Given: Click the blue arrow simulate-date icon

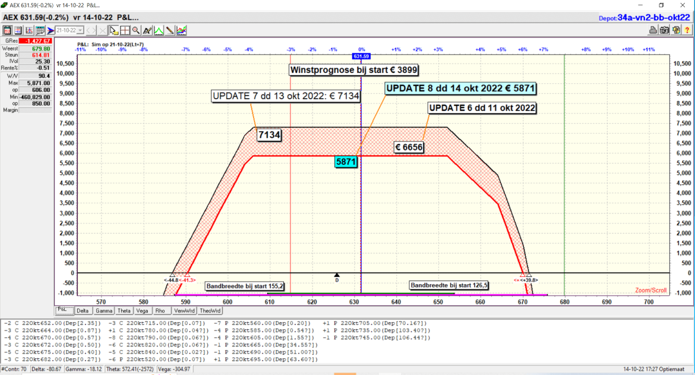Looking at the screenshot, I should coord(50,30).
